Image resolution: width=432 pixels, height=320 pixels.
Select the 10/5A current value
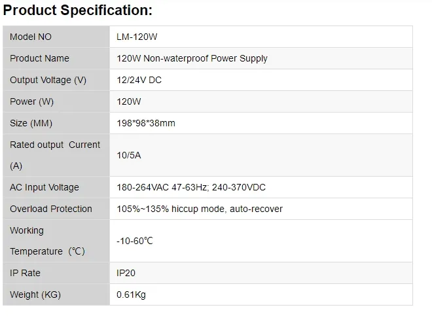[130, 155]
